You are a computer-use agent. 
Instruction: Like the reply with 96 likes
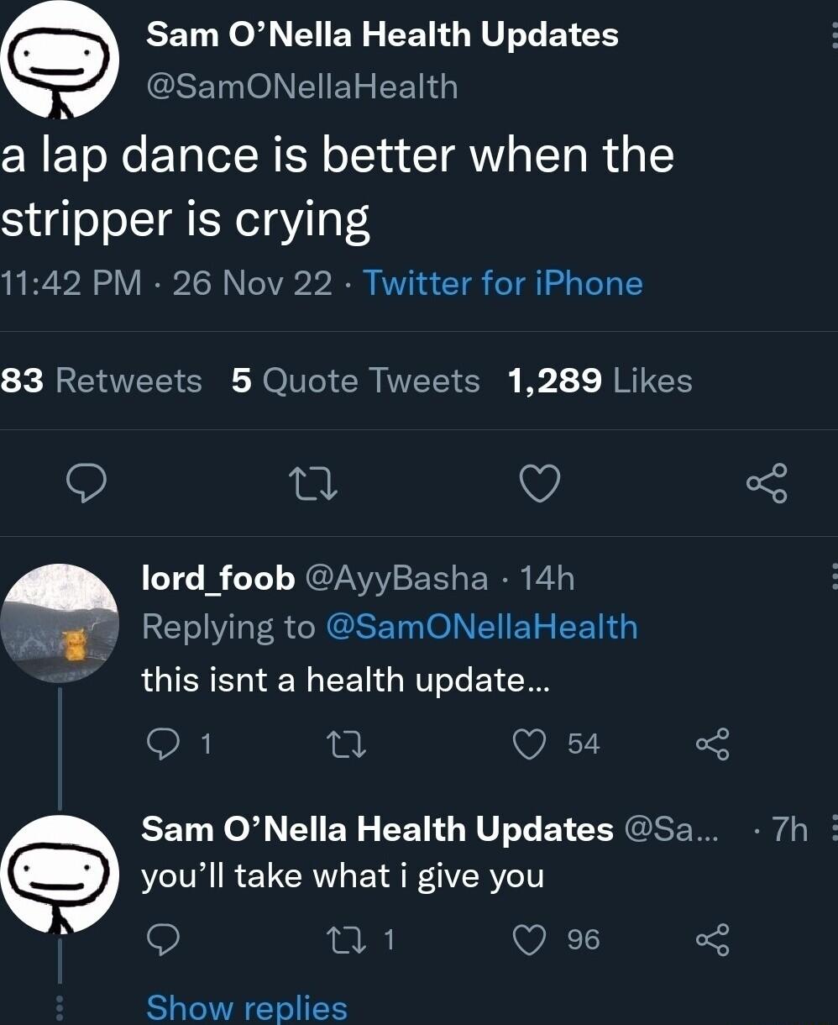click(x=530, y=939)
